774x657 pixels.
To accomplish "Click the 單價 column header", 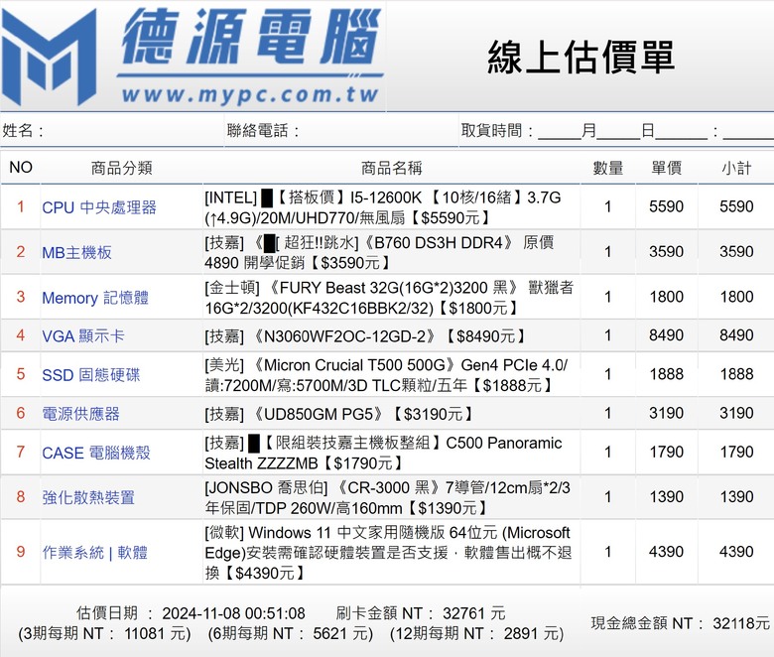I will pyautogui.click(x=667, y=168).
